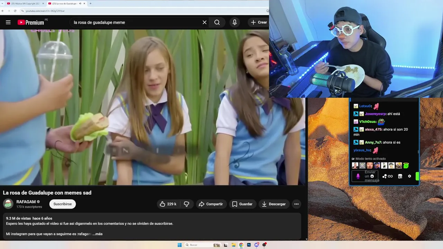Reload the page
This screenshot has height=249, width=443.
click(x=15, y=11)
